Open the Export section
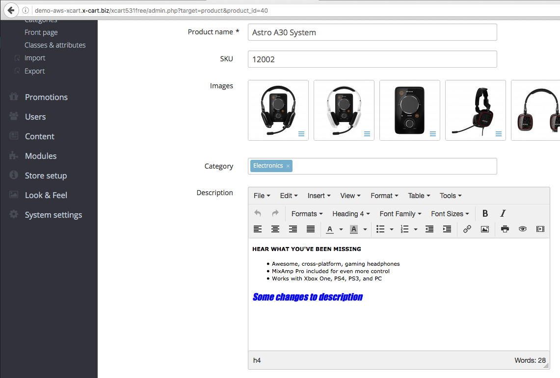Viewport: 560px width, 378px height. 35,71
